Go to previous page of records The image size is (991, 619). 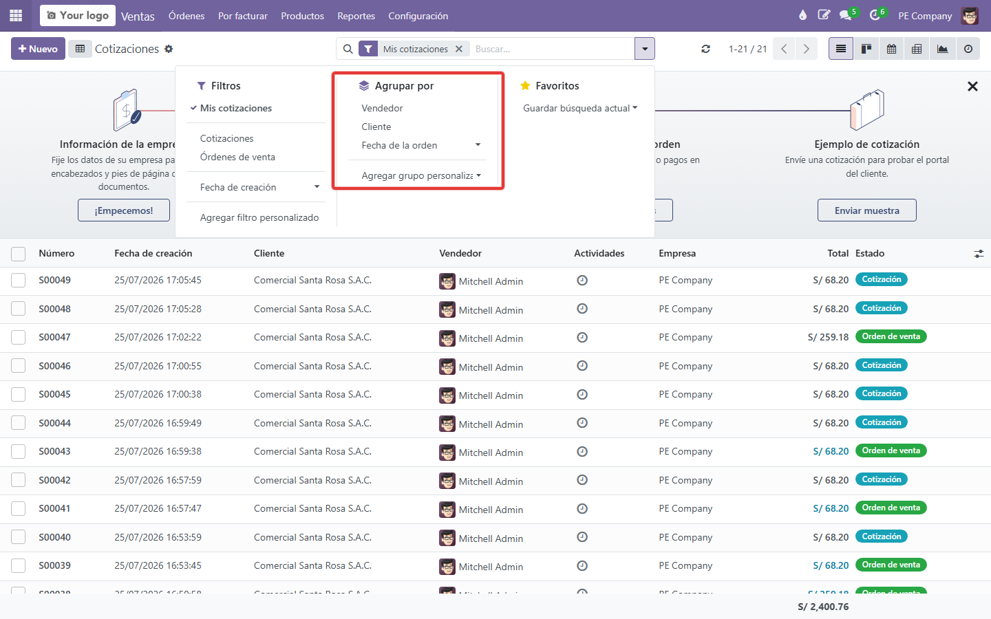(x=784, y=49)
